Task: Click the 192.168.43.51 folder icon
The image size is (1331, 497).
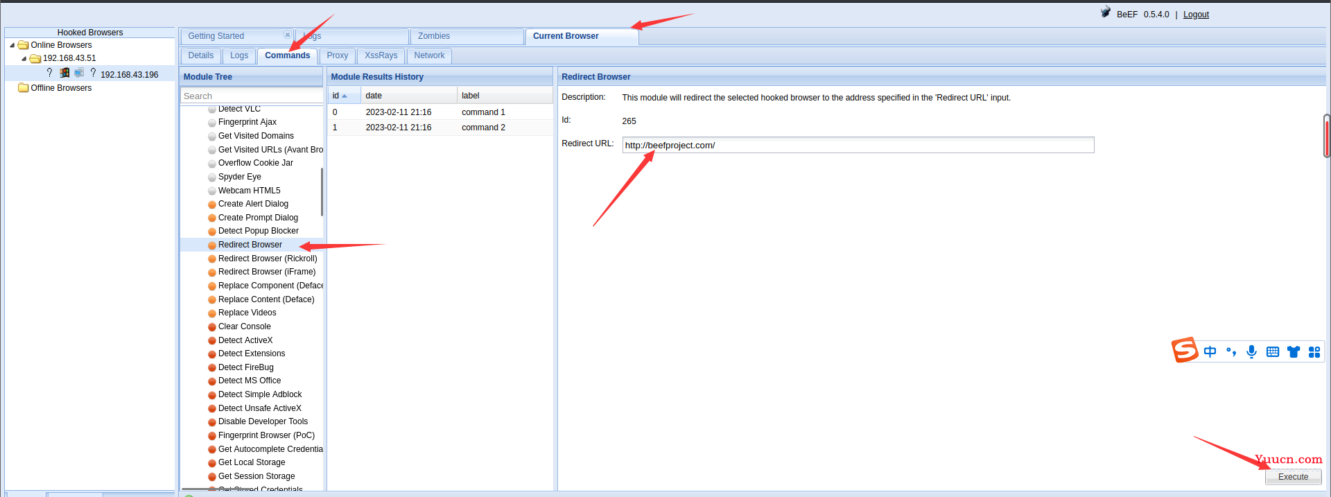Action: click(35, 58)
